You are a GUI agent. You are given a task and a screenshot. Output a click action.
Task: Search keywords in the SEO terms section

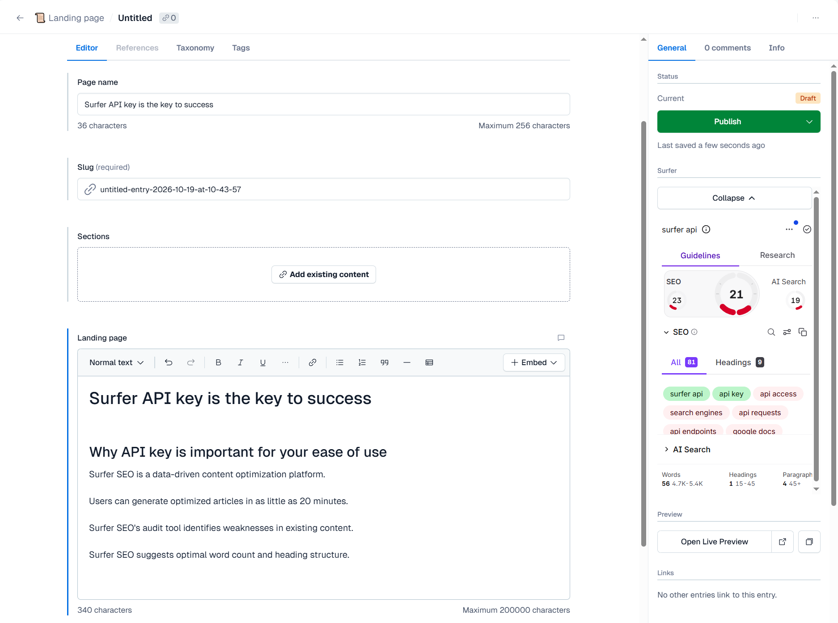point(771,332)
